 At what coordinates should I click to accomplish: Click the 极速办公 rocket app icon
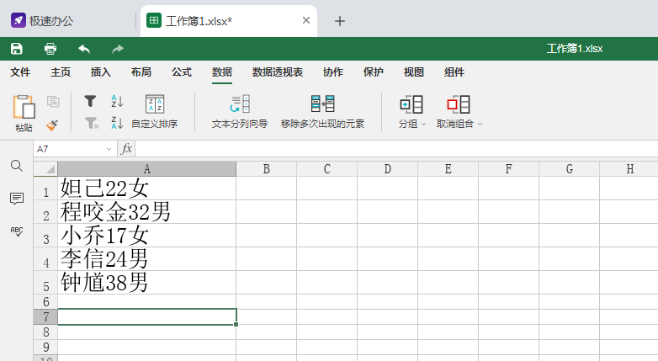tap(19, 20)
